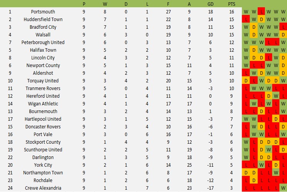Click Crewe Alexandria in the last row
287x192 pixels.
click(x=43, y=188)
